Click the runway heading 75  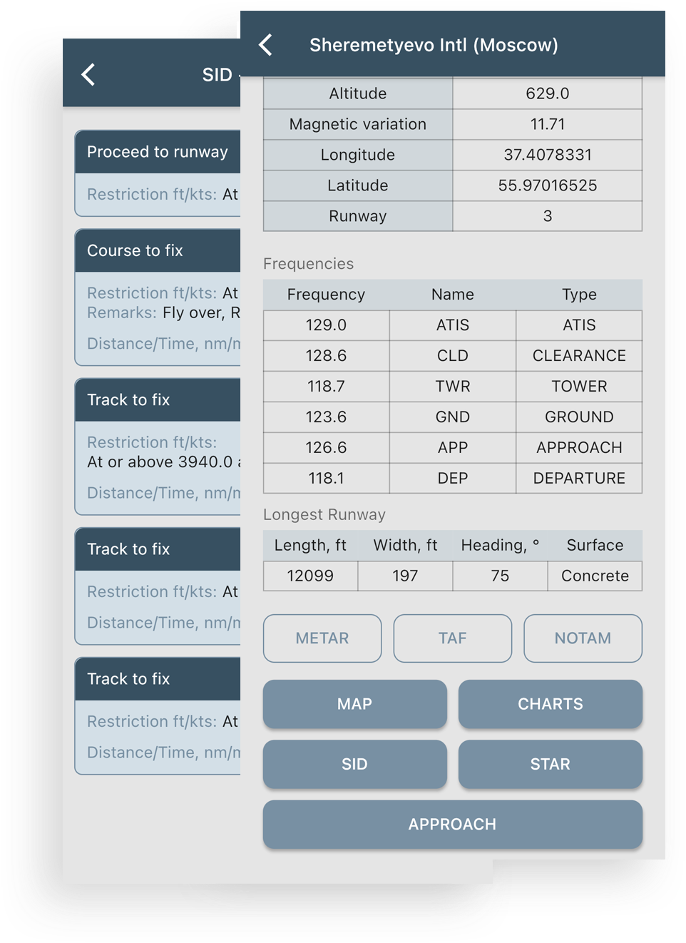tap(500, 576)
